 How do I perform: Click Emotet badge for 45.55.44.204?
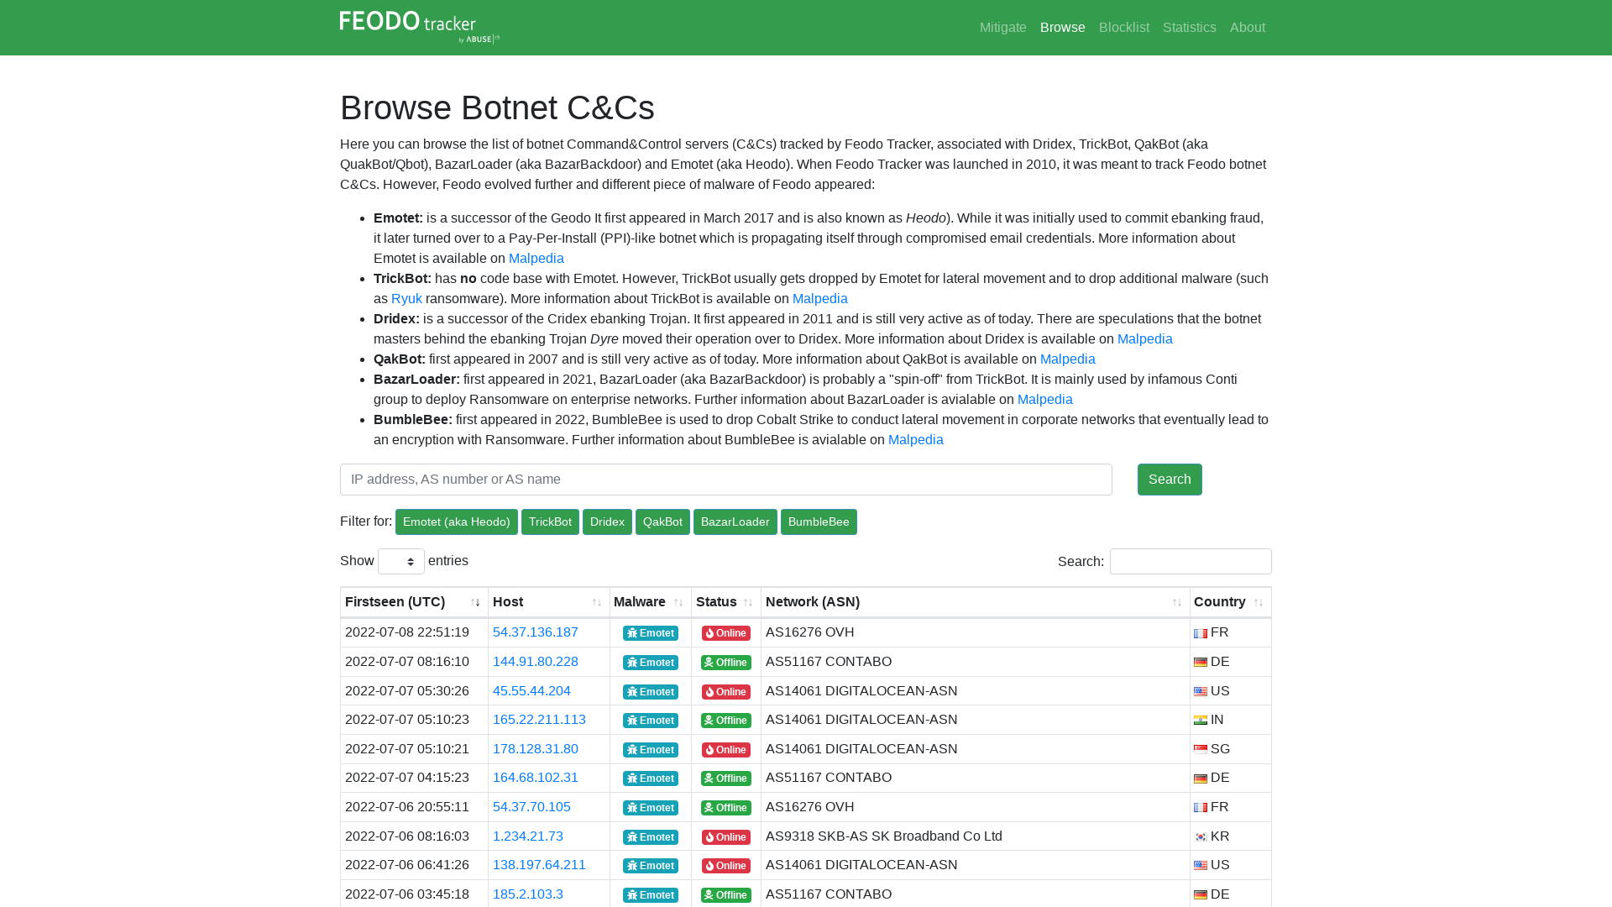tap(651, 692)
